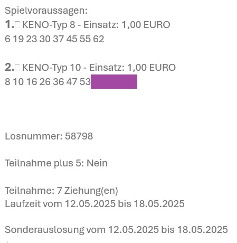Click number 8 in second prediction
The width and height of the screenshot is (237, 243).
coord(7,82)
